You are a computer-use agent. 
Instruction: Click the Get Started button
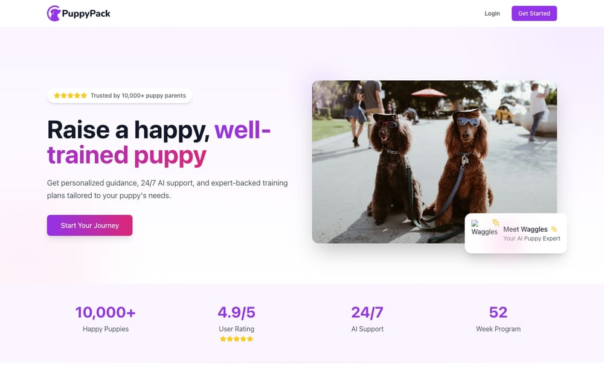pos(534,13)
